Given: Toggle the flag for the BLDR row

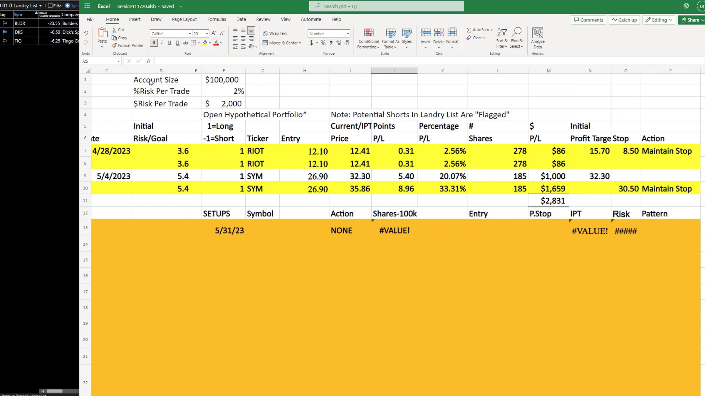Looking at the screenshot, I should [5, 23].
